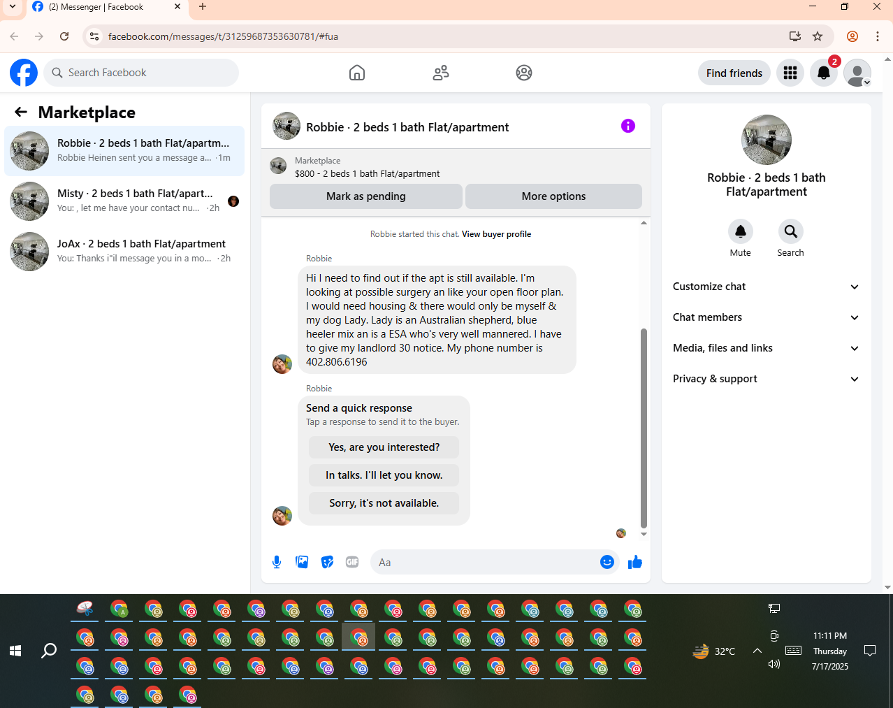This screenshot has height=708, width=893.
Task: Open the $800 Marketplace listing thumbnail
Action: coord(278,166)
